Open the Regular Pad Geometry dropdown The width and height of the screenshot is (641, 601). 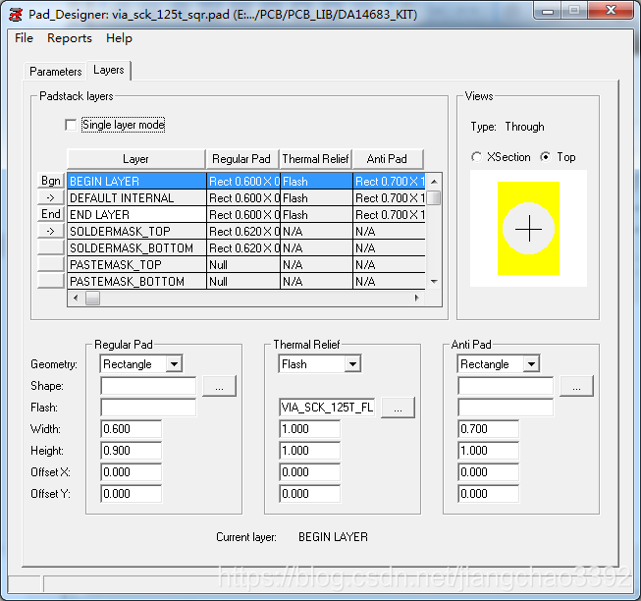[173, 364]
